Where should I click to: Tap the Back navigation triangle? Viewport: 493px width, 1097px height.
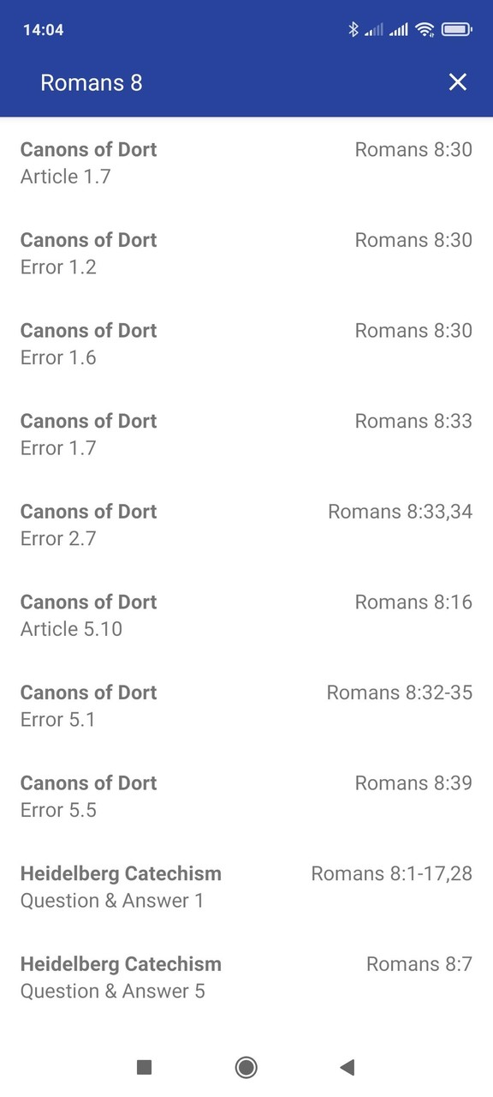point(347,1067)
